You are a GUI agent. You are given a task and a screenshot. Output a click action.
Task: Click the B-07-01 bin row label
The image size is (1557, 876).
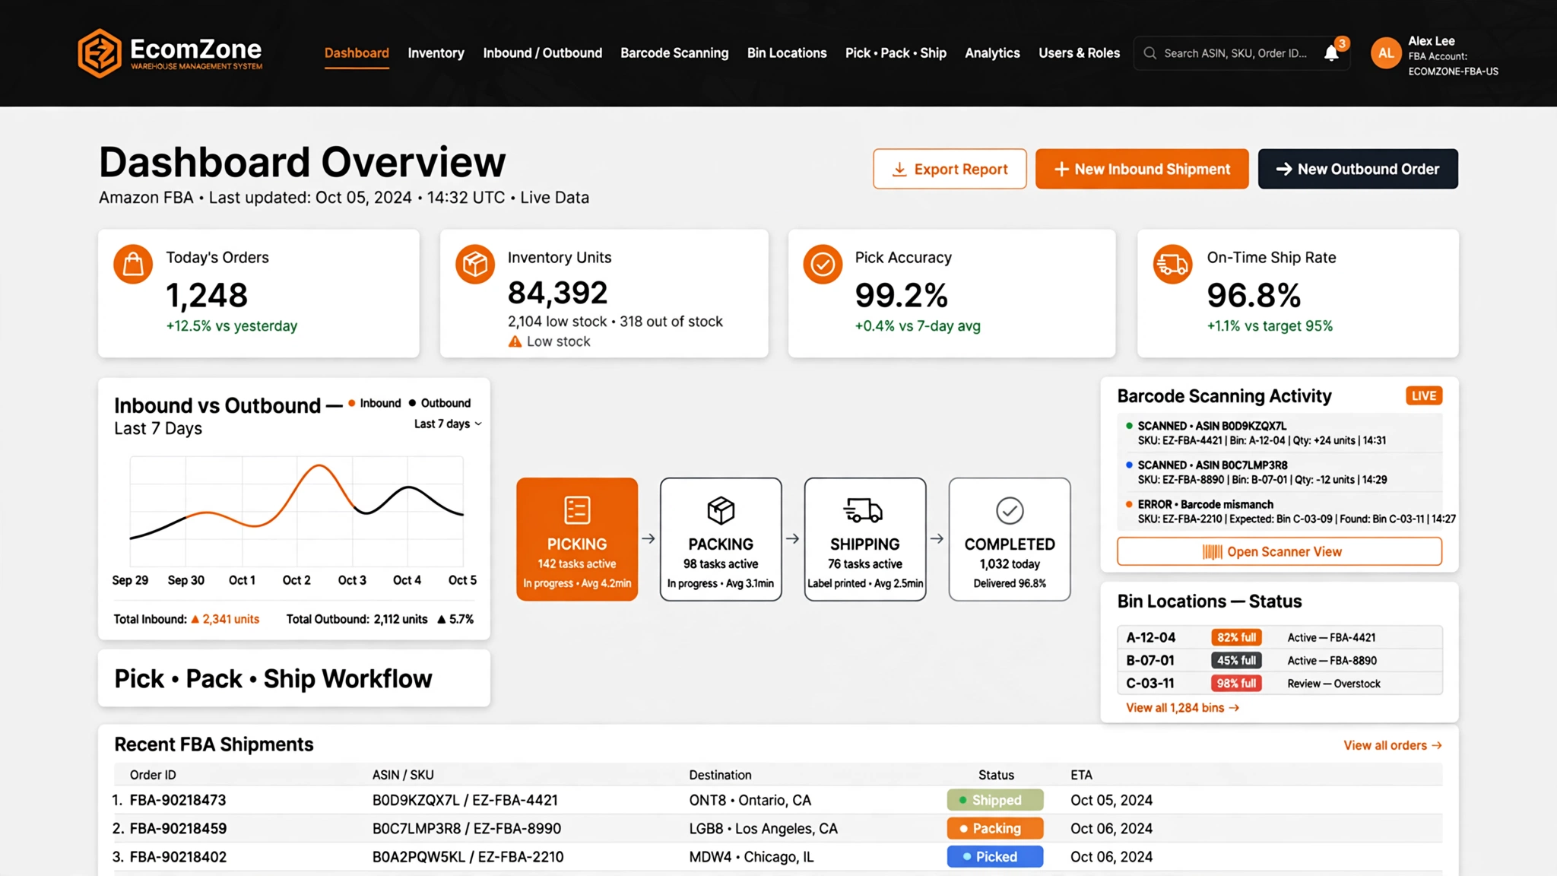click(x=1150, y=660)
